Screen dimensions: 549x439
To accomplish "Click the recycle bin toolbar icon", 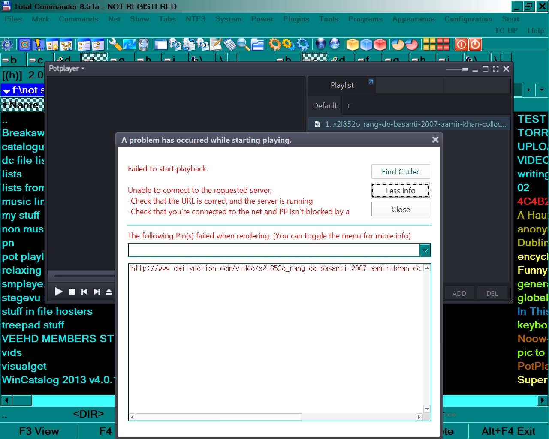I will [143, 44].
